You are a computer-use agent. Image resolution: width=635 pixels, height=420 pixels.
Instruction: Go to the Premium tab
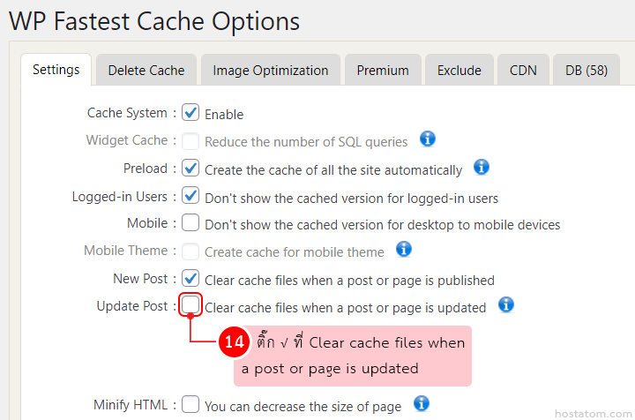click(x=383, y=71)
